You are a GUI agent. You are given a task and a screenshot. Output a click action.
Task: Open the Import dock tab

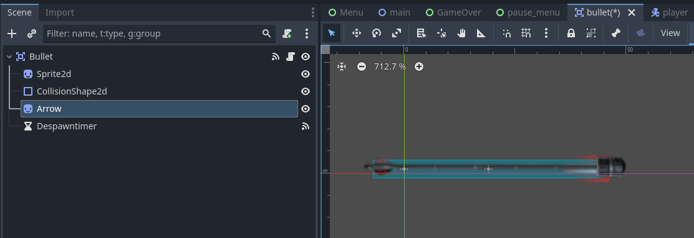coord(59,12)
